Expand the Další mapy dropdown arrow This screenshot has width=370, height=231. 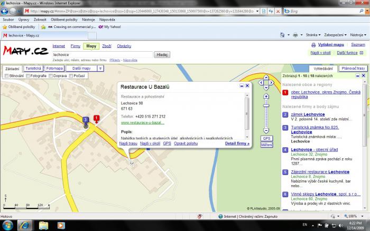tap(100, 68)
